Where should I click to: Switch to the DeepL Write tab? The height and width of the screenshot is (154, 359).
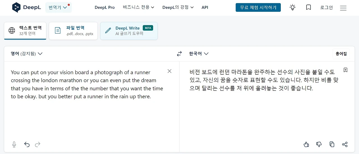pos(129,31)
